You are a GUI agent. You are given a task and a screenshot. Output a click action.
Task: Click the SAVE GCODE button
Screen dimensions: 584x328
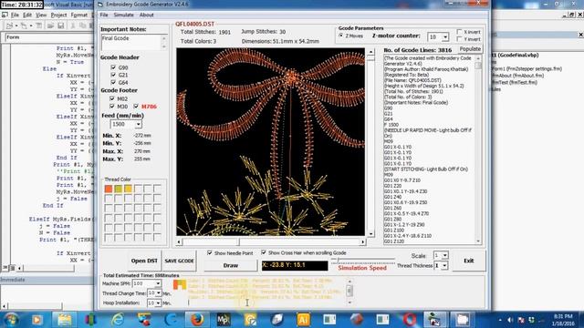179,261
